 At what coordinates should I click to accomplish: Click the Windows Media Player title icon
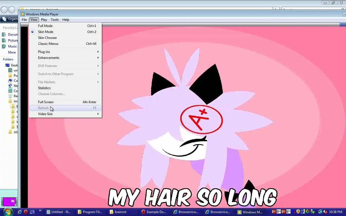[x=23, y=14]
